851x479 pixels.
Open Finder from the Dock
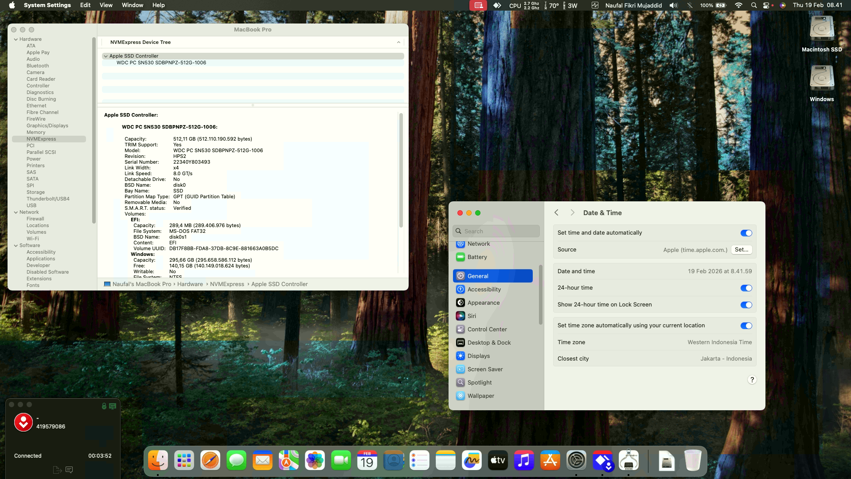[158, 461]
